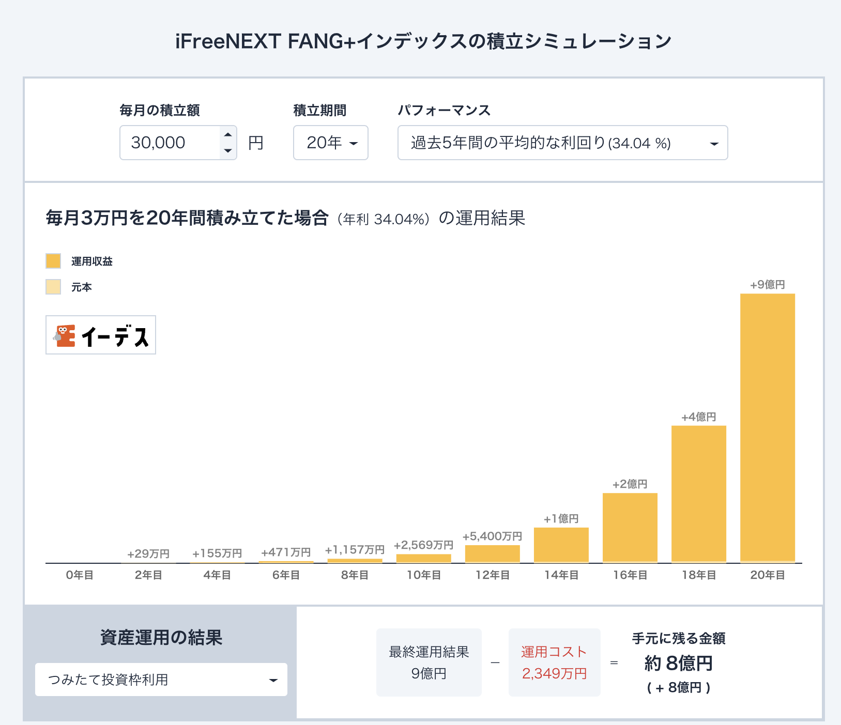Screen dimensions: 841x725
Task: Click the 運用収益 legend color swatch
Action: point(53,261)
